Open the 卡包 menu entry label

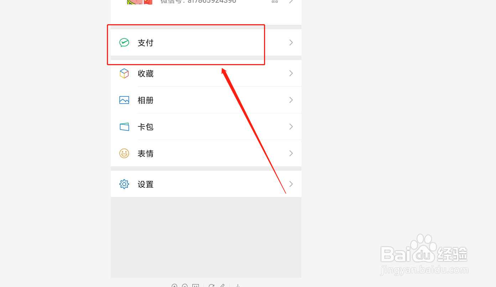pyautogui.click(x=146, y=127)
